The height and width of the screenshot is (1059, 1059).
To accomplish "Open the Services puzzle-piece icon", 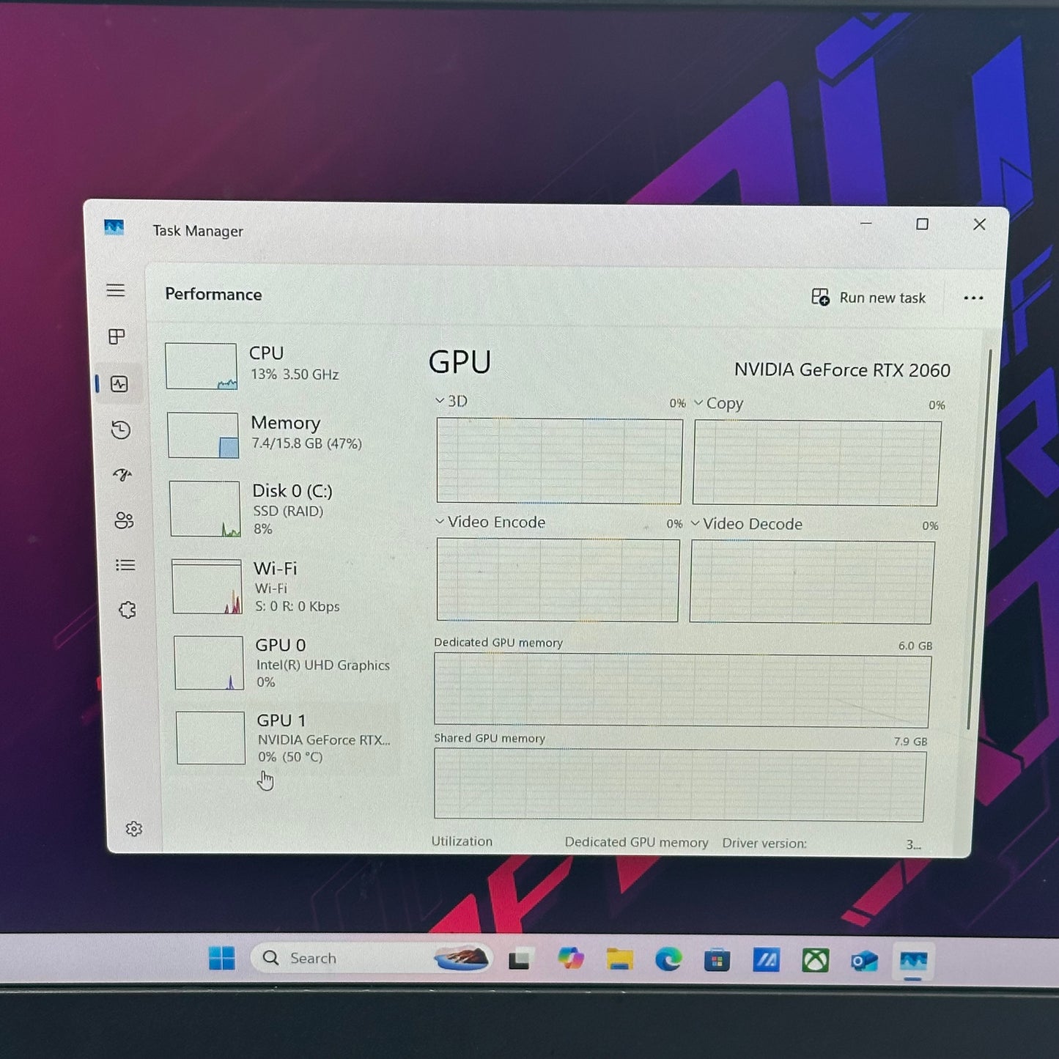I will tap(128, 610).
